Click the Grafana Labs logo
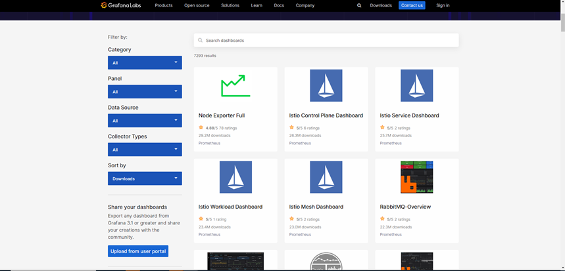565x271 pixels. 121,5
